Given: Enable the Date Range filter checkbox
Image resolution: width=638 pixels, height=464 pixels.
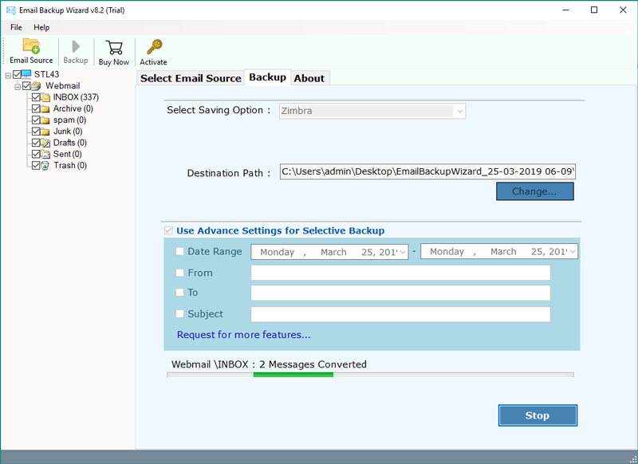Looking at the screenshot, I should (179, 251).
